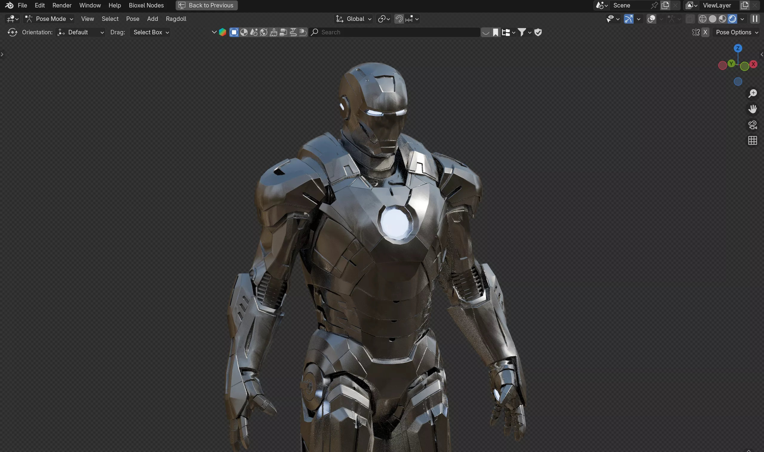The height and width of the screenshot is (452, 764).
Task: Open the Pose Options dropdown
Action: point(736,32)
